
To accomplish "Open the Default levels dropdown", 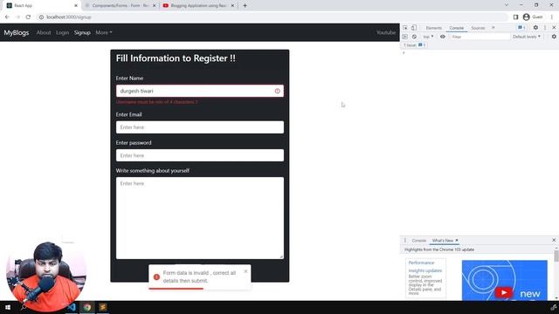I will click(527, 37).
